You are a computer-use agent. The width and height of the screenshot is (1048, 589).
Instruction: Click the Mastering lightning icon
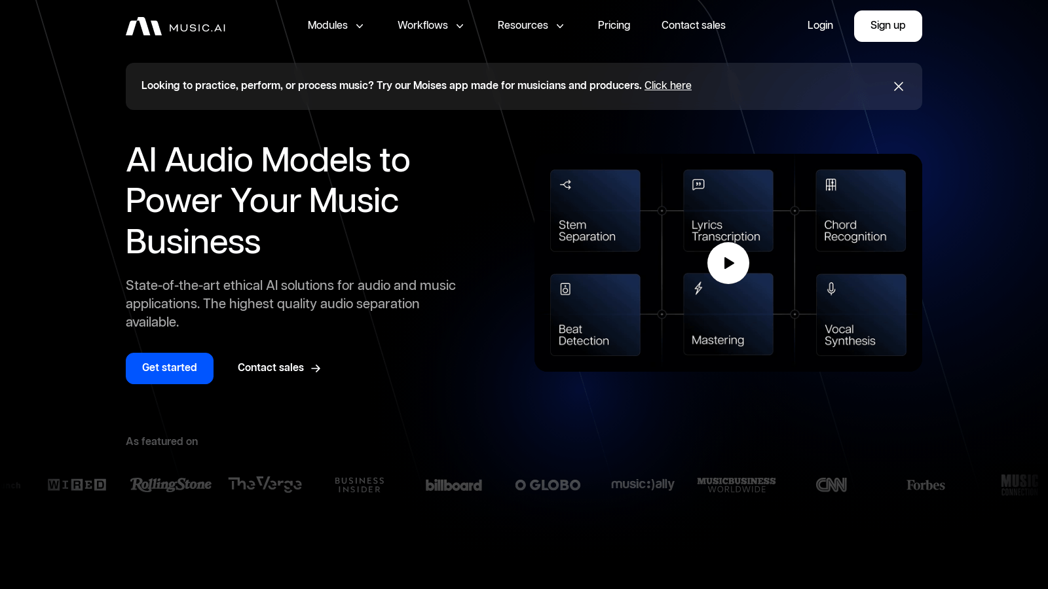pyautogui.click(x=698, y=289)
